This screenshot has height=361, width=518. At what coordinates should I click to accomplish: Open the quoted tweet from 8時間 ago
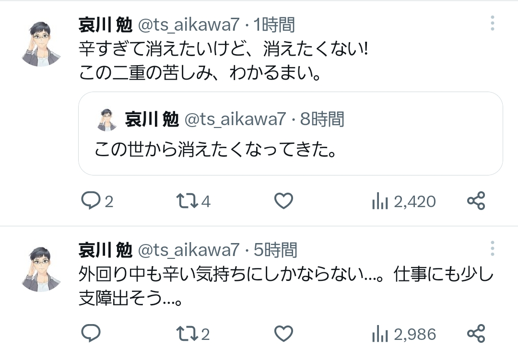290,133
